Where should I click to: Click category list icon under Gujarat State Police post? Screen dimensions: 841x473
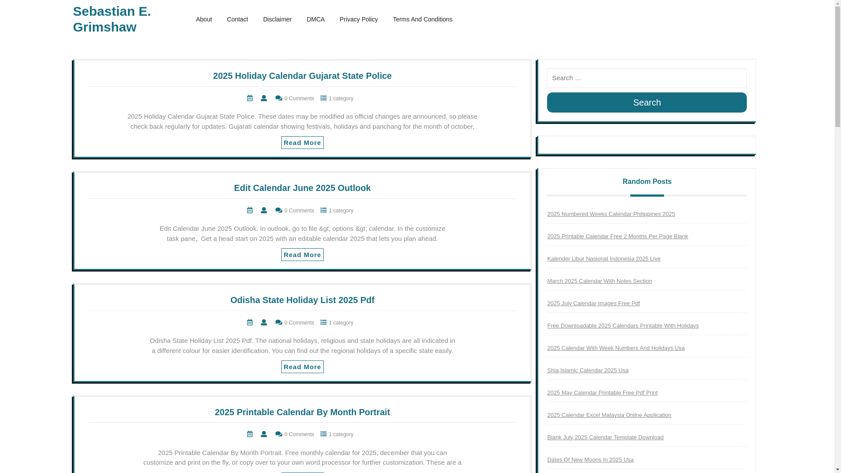tap(324, 98)
